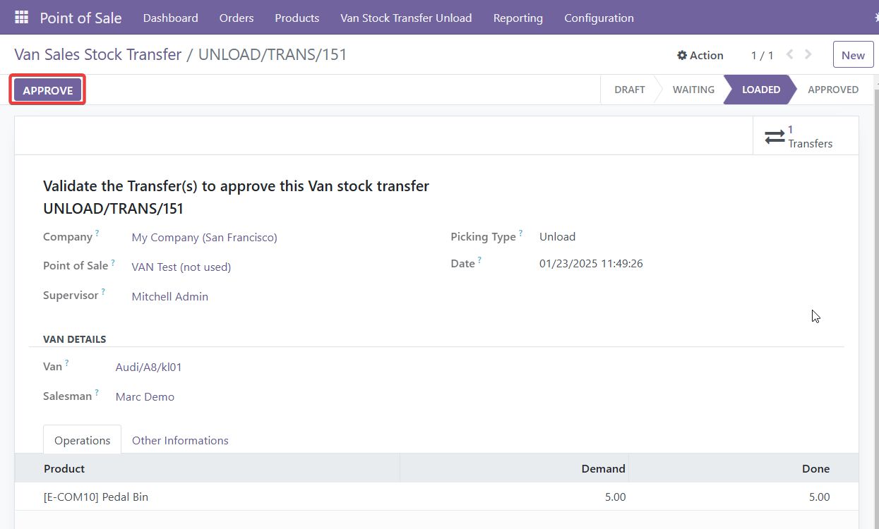Viewport: 879px width, 529px height.
Task: Expand the Configuration menu
Action: click(x=599, y=18)
